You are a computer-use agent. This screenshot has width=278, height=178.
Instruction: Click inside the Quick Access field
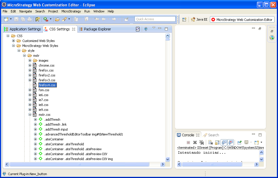tap(155, 19)
